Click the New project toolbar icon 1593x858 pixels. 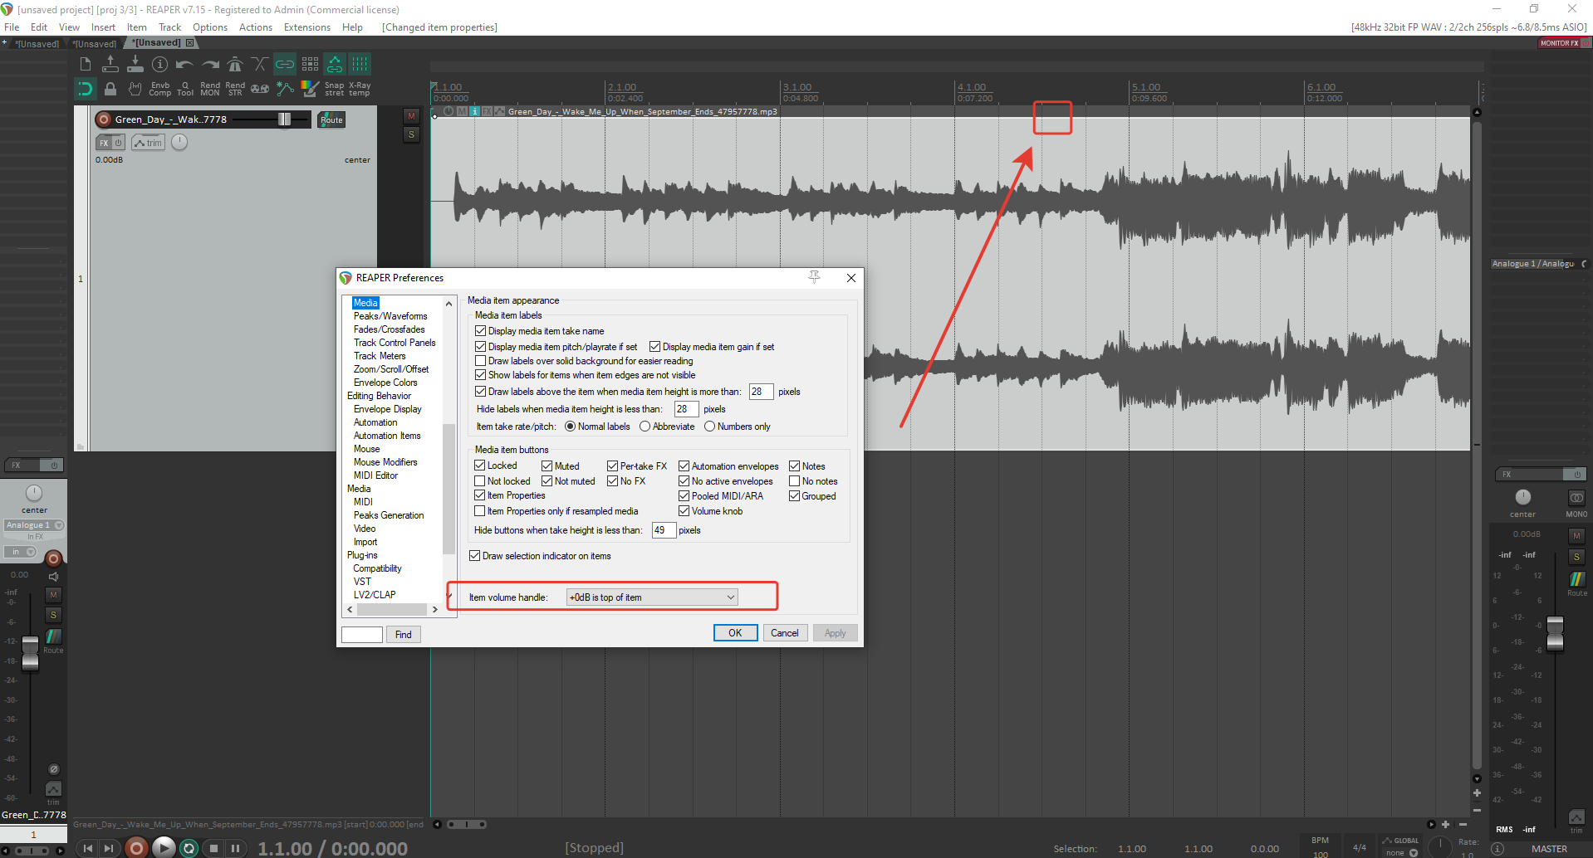click(86, 64)
